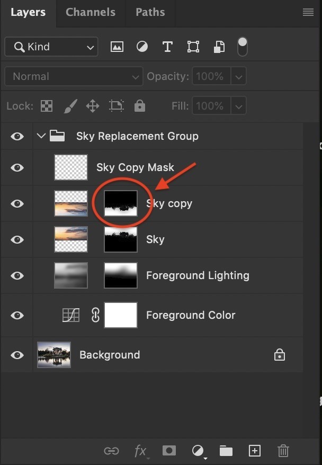Click the type layer filter icon

(167, 47)
